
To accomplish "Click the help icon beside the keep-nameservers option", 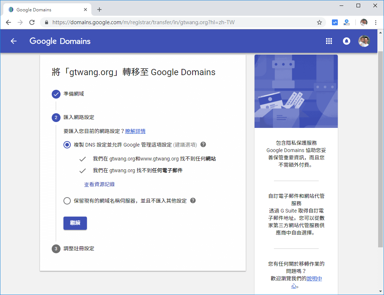I will tap(193, 200).
